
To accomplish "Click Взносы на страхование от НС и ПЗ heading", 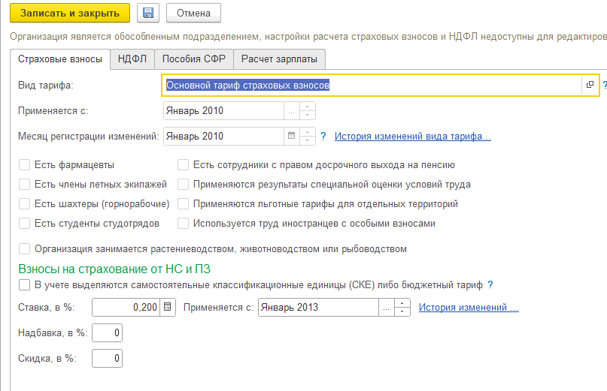I will point(114,269).
